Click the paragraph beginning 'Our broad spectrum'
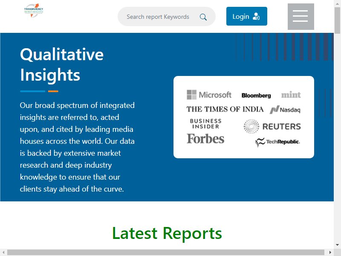Screen dimensions: 341x256 point(77,147)
